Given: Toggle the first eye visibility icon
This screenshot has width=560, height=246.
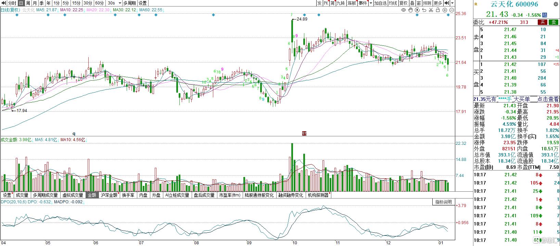Looking at the screenshot, I should point(404,10).
